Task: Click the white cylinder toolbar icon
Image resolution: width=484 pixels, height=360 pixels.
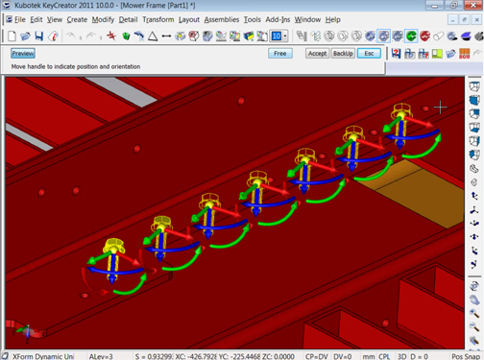Action: [x=438, y=36]
